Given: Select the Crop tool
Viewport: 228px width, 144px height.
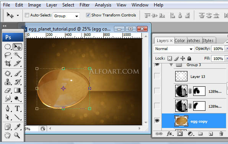Looking at the screenshot, I should (8, 63).
